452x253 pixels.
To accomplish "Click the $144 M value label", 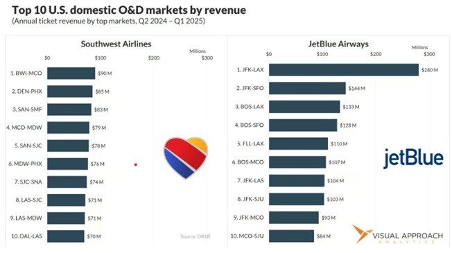I will (x=356, y=89).
